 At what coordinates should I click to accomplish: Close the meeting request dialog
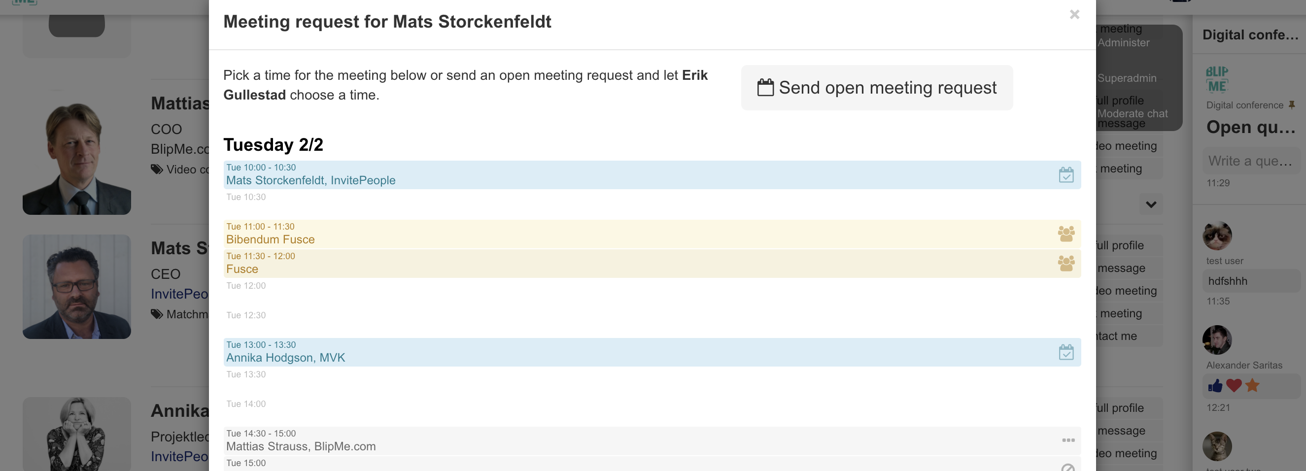click(x=1074, y=15)
